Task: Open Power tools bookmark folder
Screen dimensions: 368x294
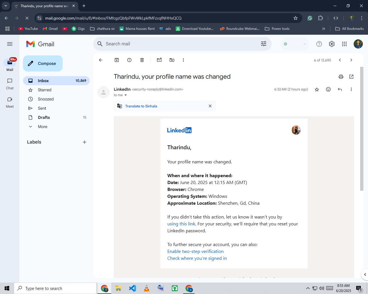Action: (277, 29)
